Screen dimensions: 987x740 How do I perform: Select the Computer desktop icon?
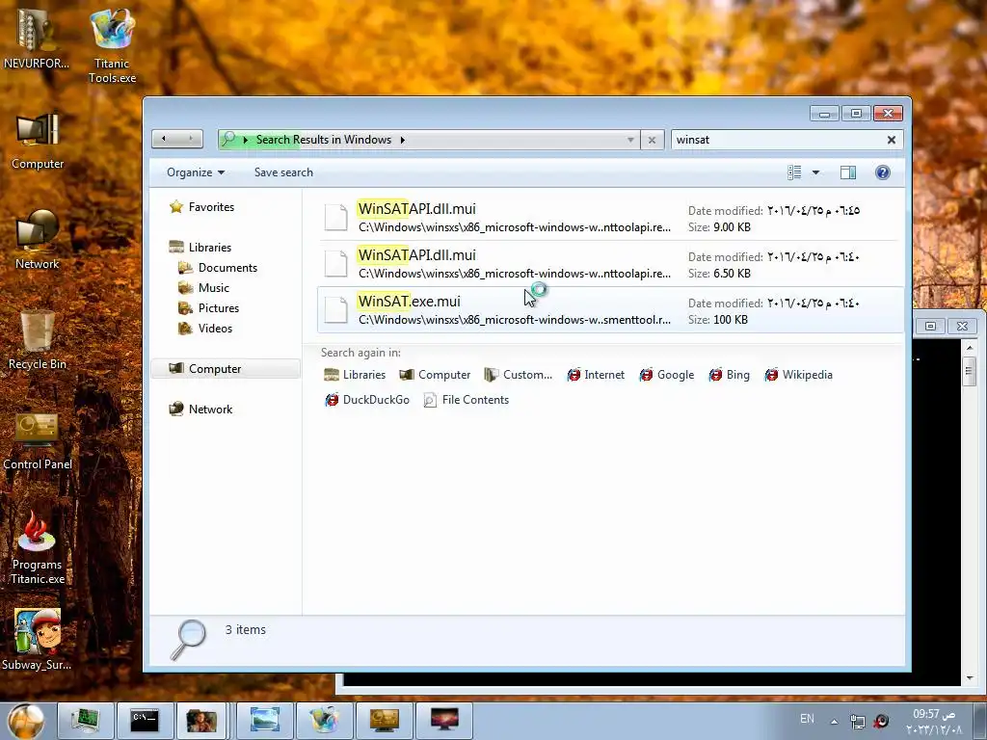[x=38, y=142]
